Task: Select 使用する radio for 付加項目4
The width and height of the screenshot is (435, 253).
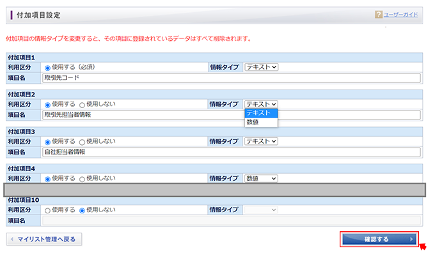Action: pos(47,179)
